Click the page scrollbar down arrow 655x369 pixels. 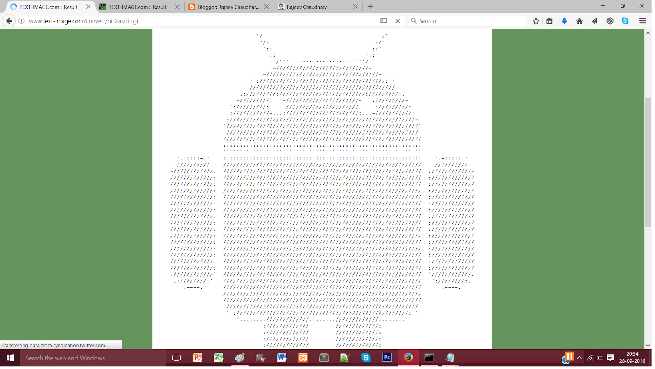(648, 346)
